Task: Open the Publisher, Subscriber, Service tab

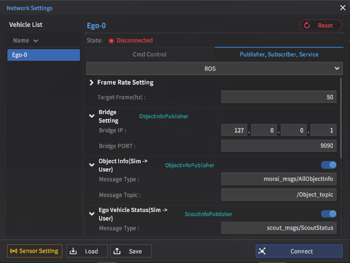Action: (279, 54)
